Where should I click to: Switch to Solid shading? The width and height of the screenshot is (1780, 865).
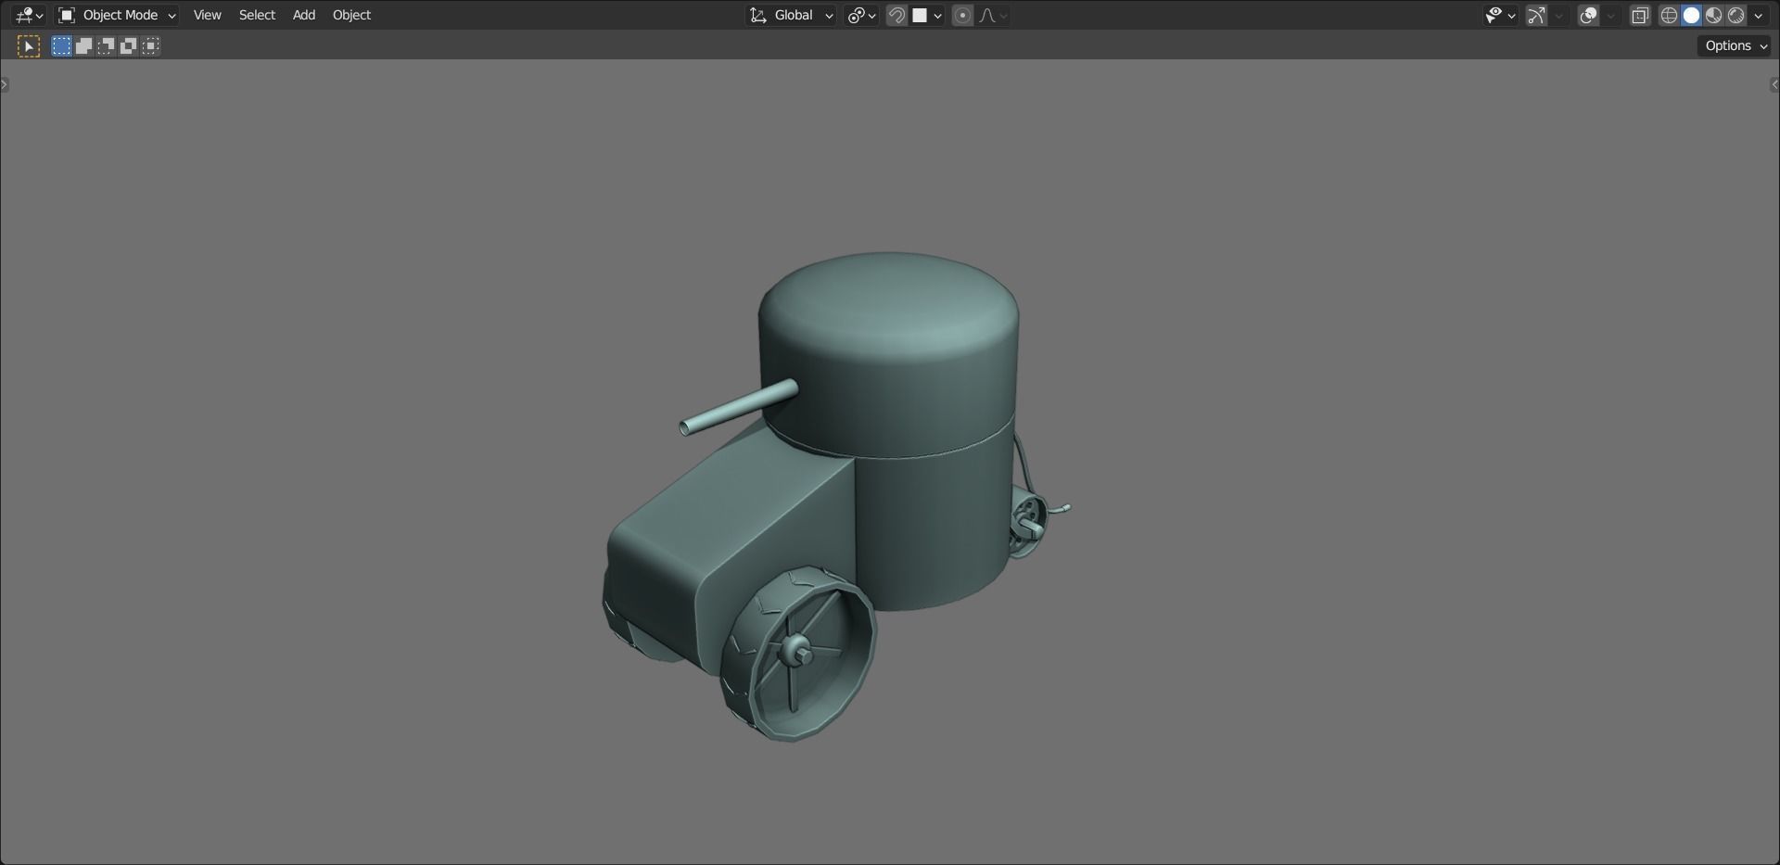click(x=1691, y=15)
